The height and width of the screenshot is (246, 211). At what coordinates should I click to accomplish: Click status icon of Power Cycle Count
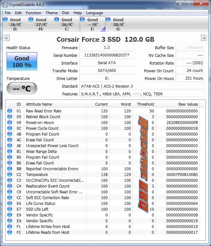click(x=10, y=128)
